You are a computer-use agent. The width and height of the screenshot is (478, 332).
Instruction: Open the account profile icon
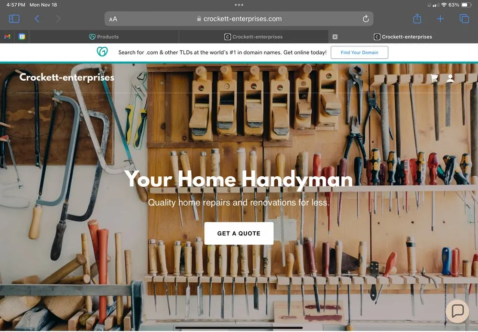pyautogui.click(x=450, y=78)
